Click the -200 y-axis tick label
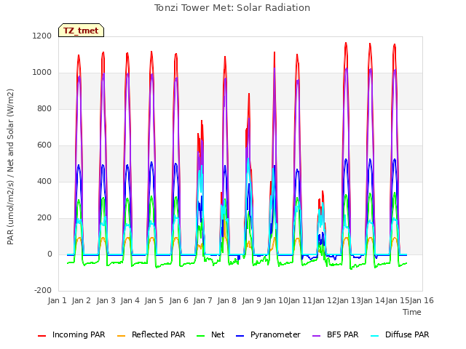 [x=43, y=291]
